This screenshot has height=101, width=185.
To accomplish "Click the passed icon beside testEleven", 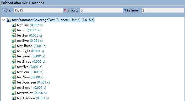I will coord(14,88).
